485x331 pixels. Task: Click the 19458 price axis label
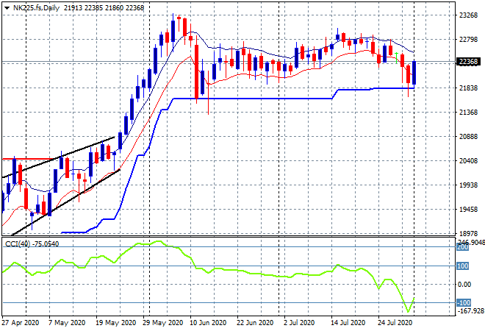point(468,210)
